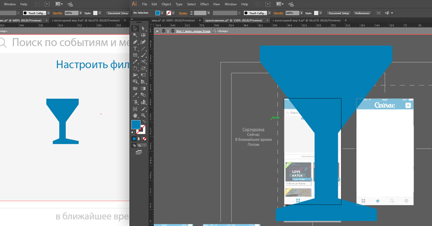Select the Eyedropper tool
Viewport: 432px width, 226px height.
(135, 95)
